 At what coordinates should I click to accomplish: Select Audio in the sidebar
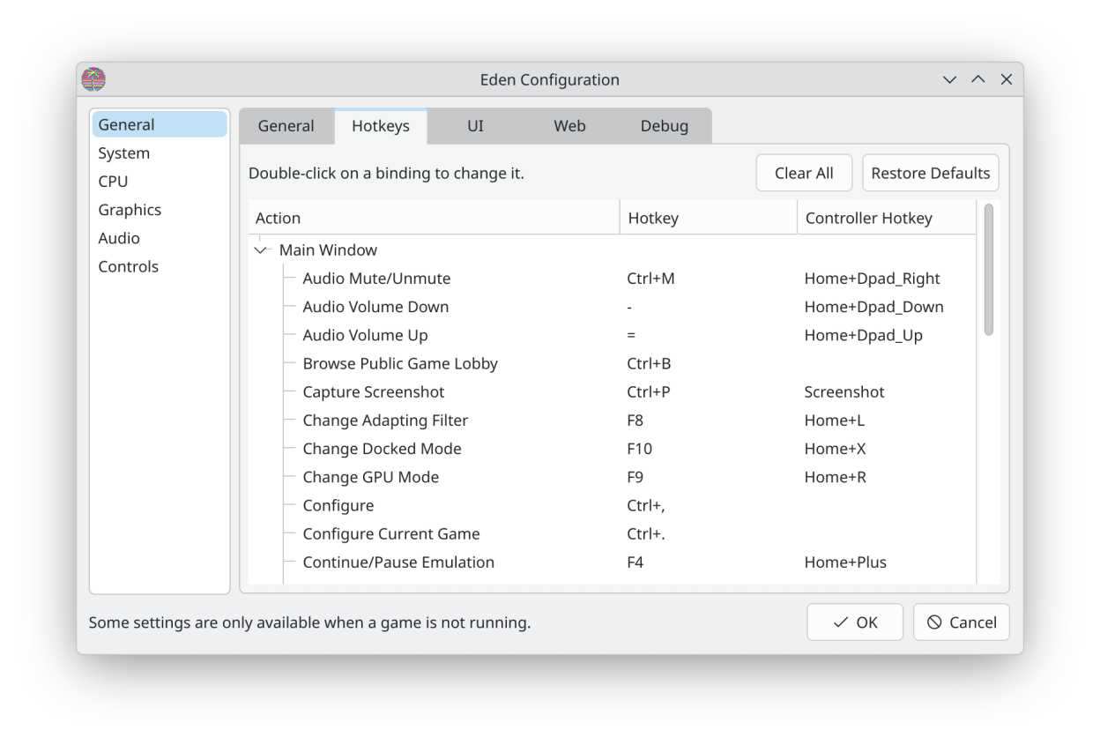click(160, 238)
